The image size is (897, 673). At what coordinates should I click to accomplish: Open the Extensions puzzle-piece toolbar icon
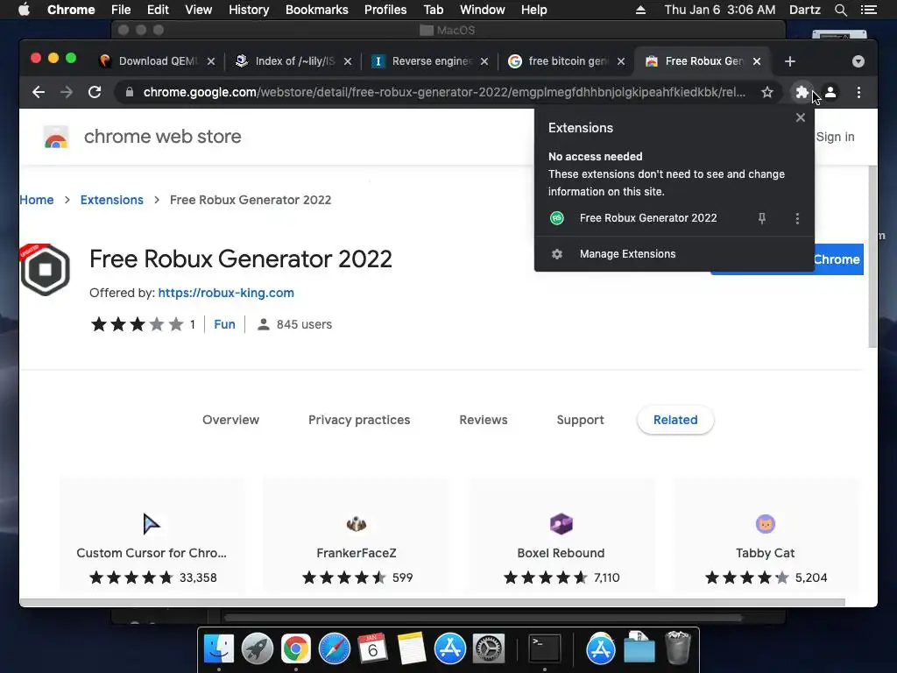[x=802, y=92]
